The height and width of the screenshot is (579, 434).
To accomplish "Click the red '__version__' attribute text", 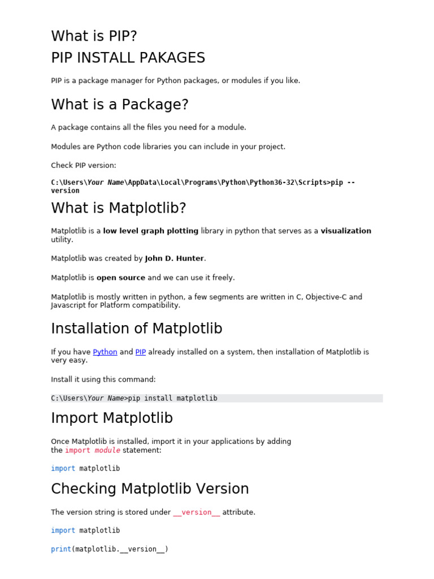I will pos(196,512).
